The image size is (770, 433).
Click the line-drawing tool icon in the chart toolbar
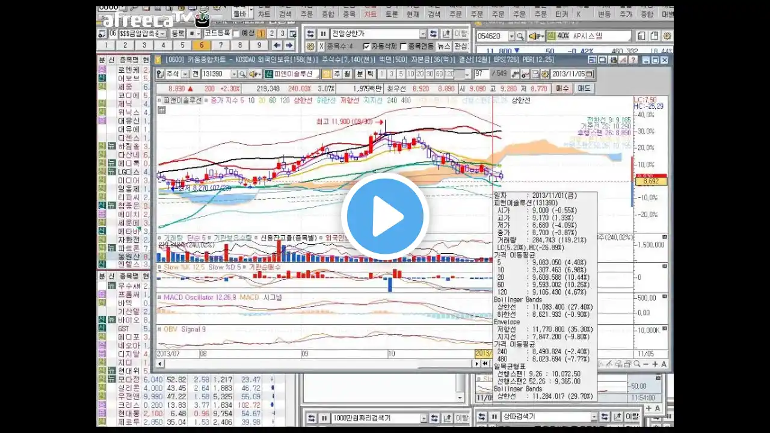[x=525, y=74]
